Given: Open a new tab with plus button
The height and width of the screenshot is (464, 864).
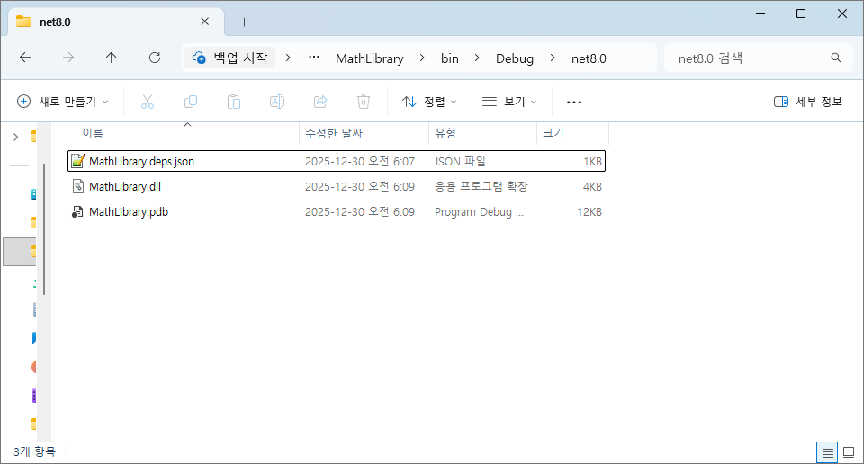Looking at the screenshot, I should [x=244, y=22].
